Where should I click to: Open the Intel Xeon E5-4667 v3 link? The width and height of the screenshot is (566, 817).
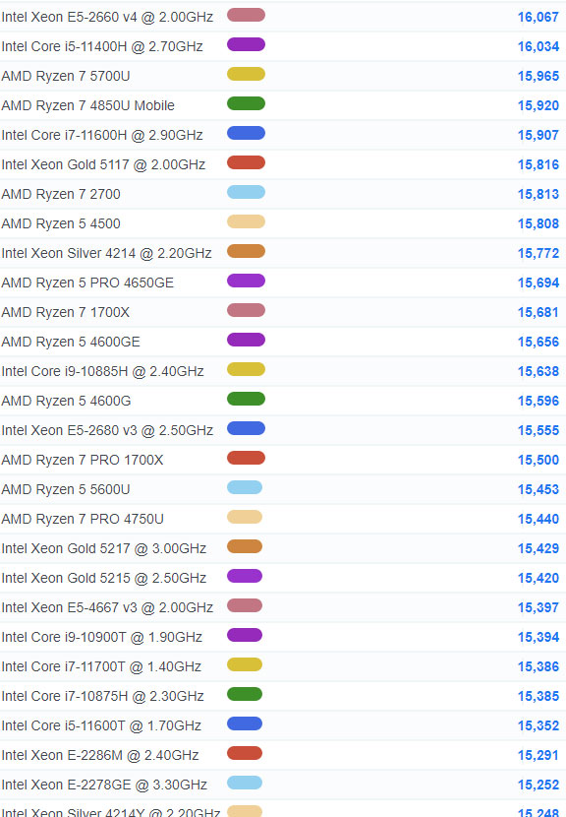[107, 607]
